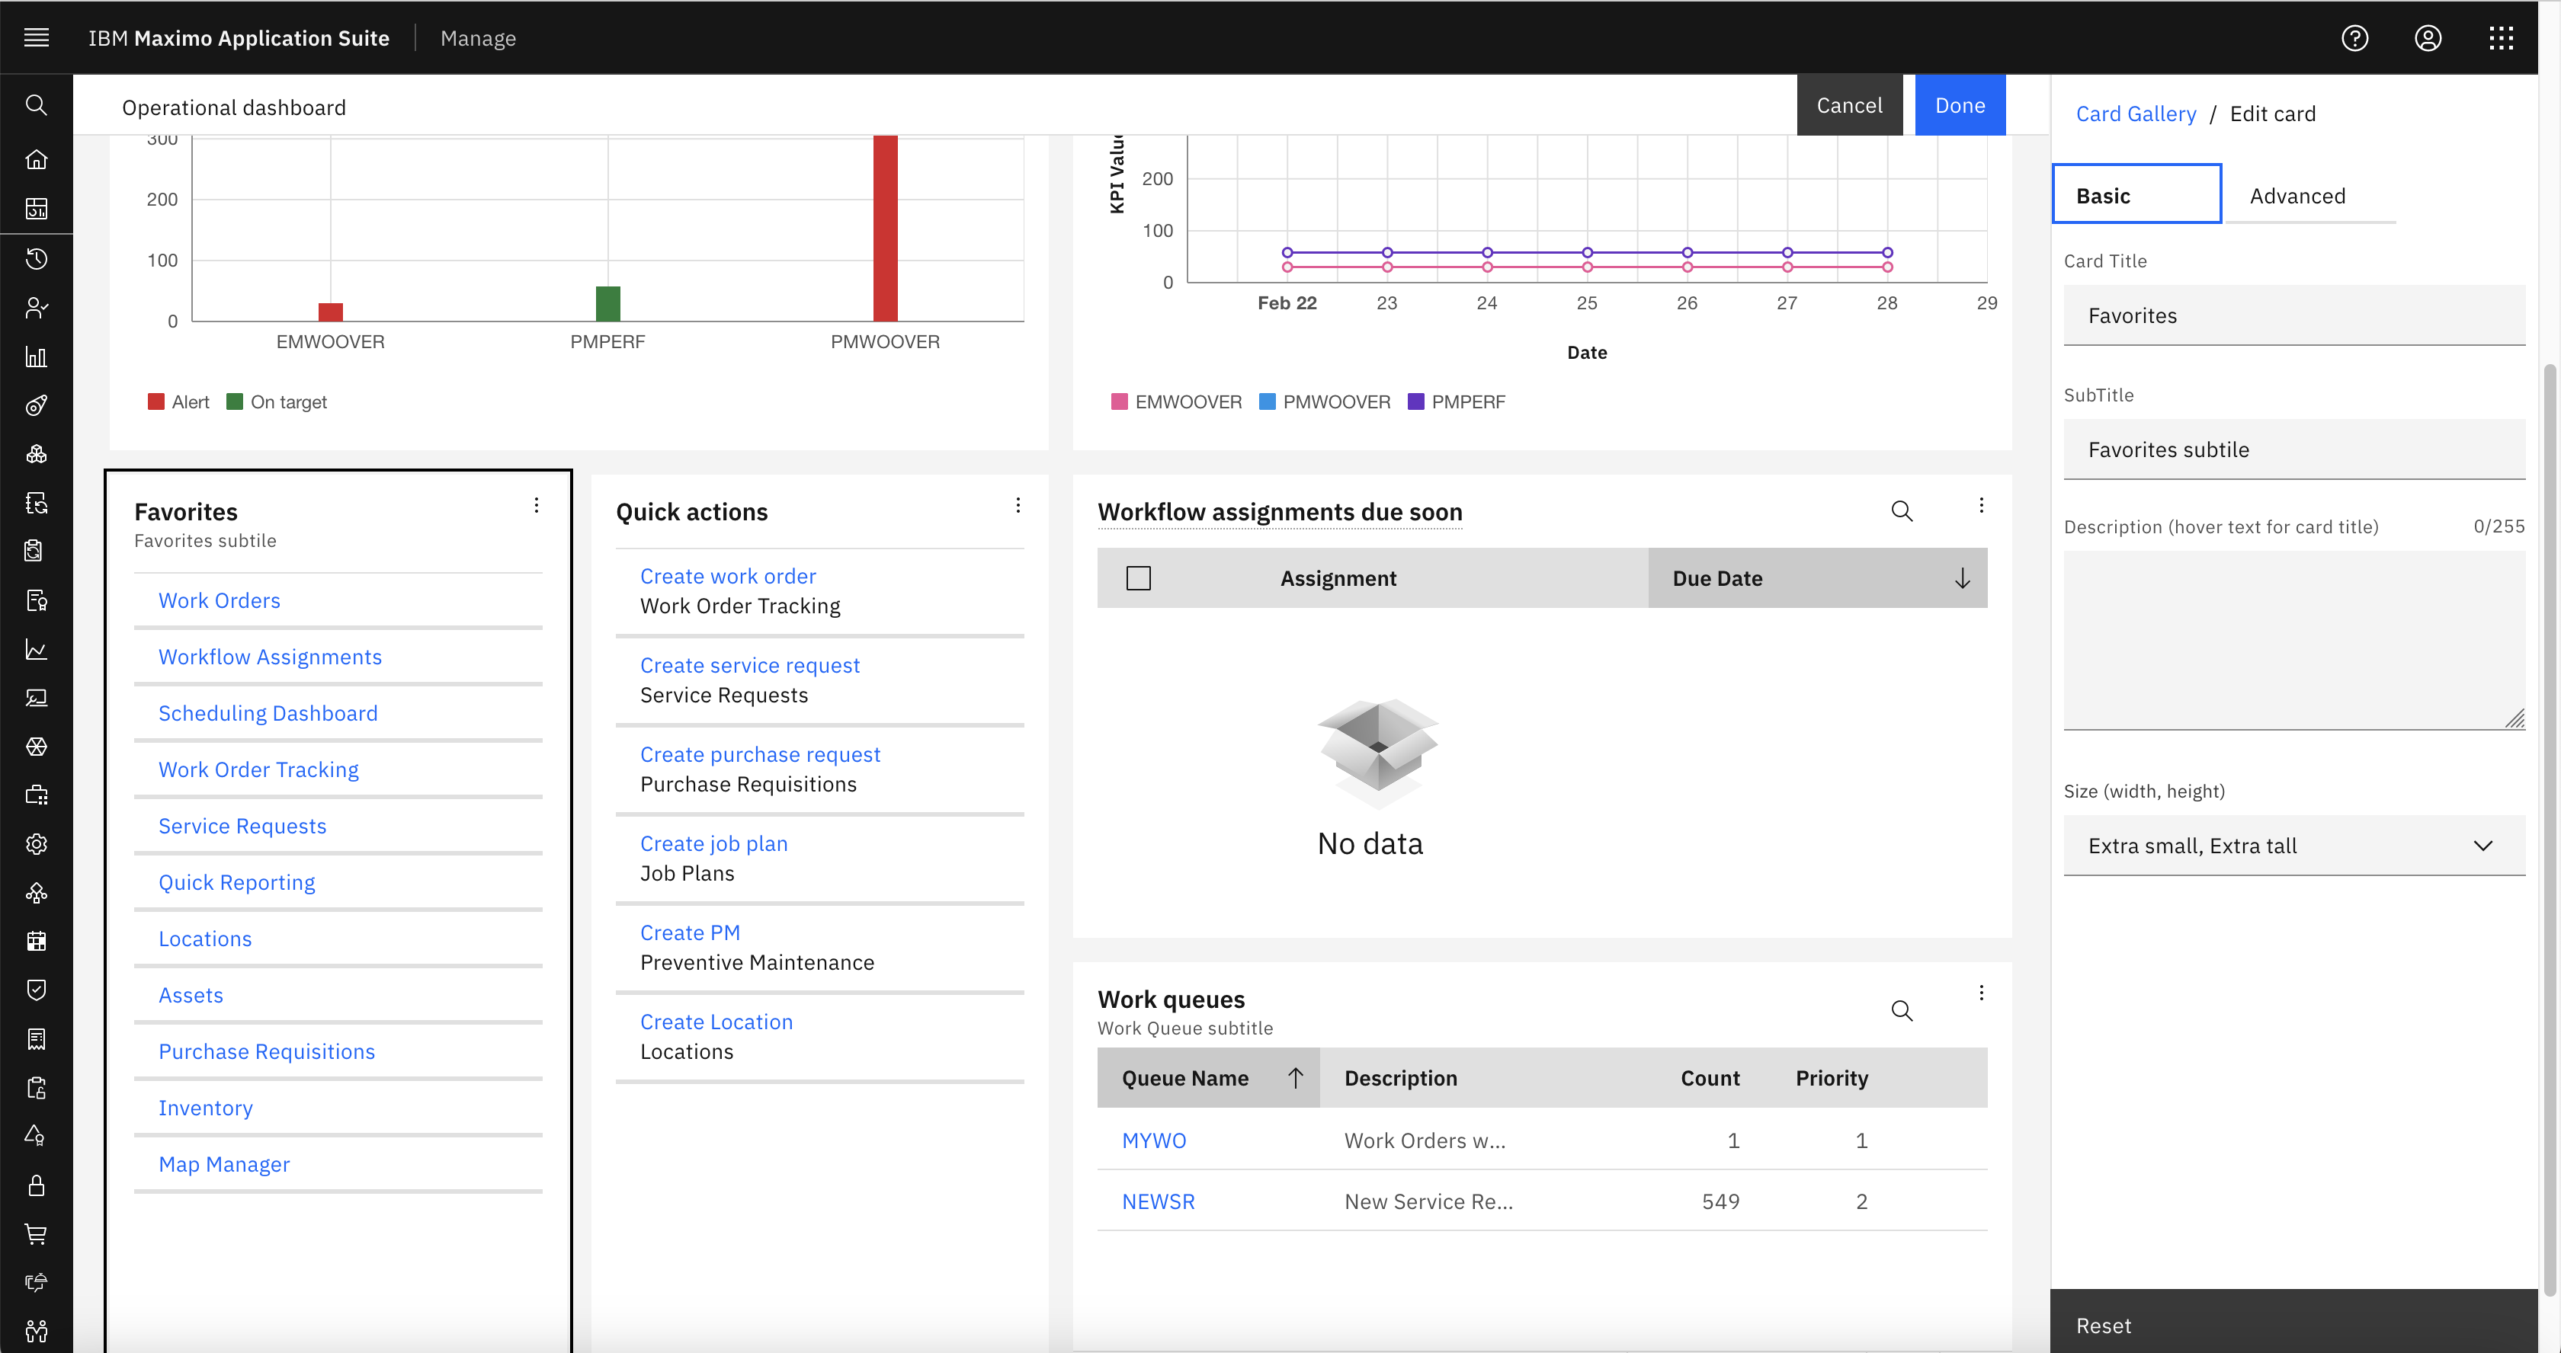Click the shopping cart sidebar icon
The height and width of the screenshot is (1353, 2561).
tap(37, 1234)
